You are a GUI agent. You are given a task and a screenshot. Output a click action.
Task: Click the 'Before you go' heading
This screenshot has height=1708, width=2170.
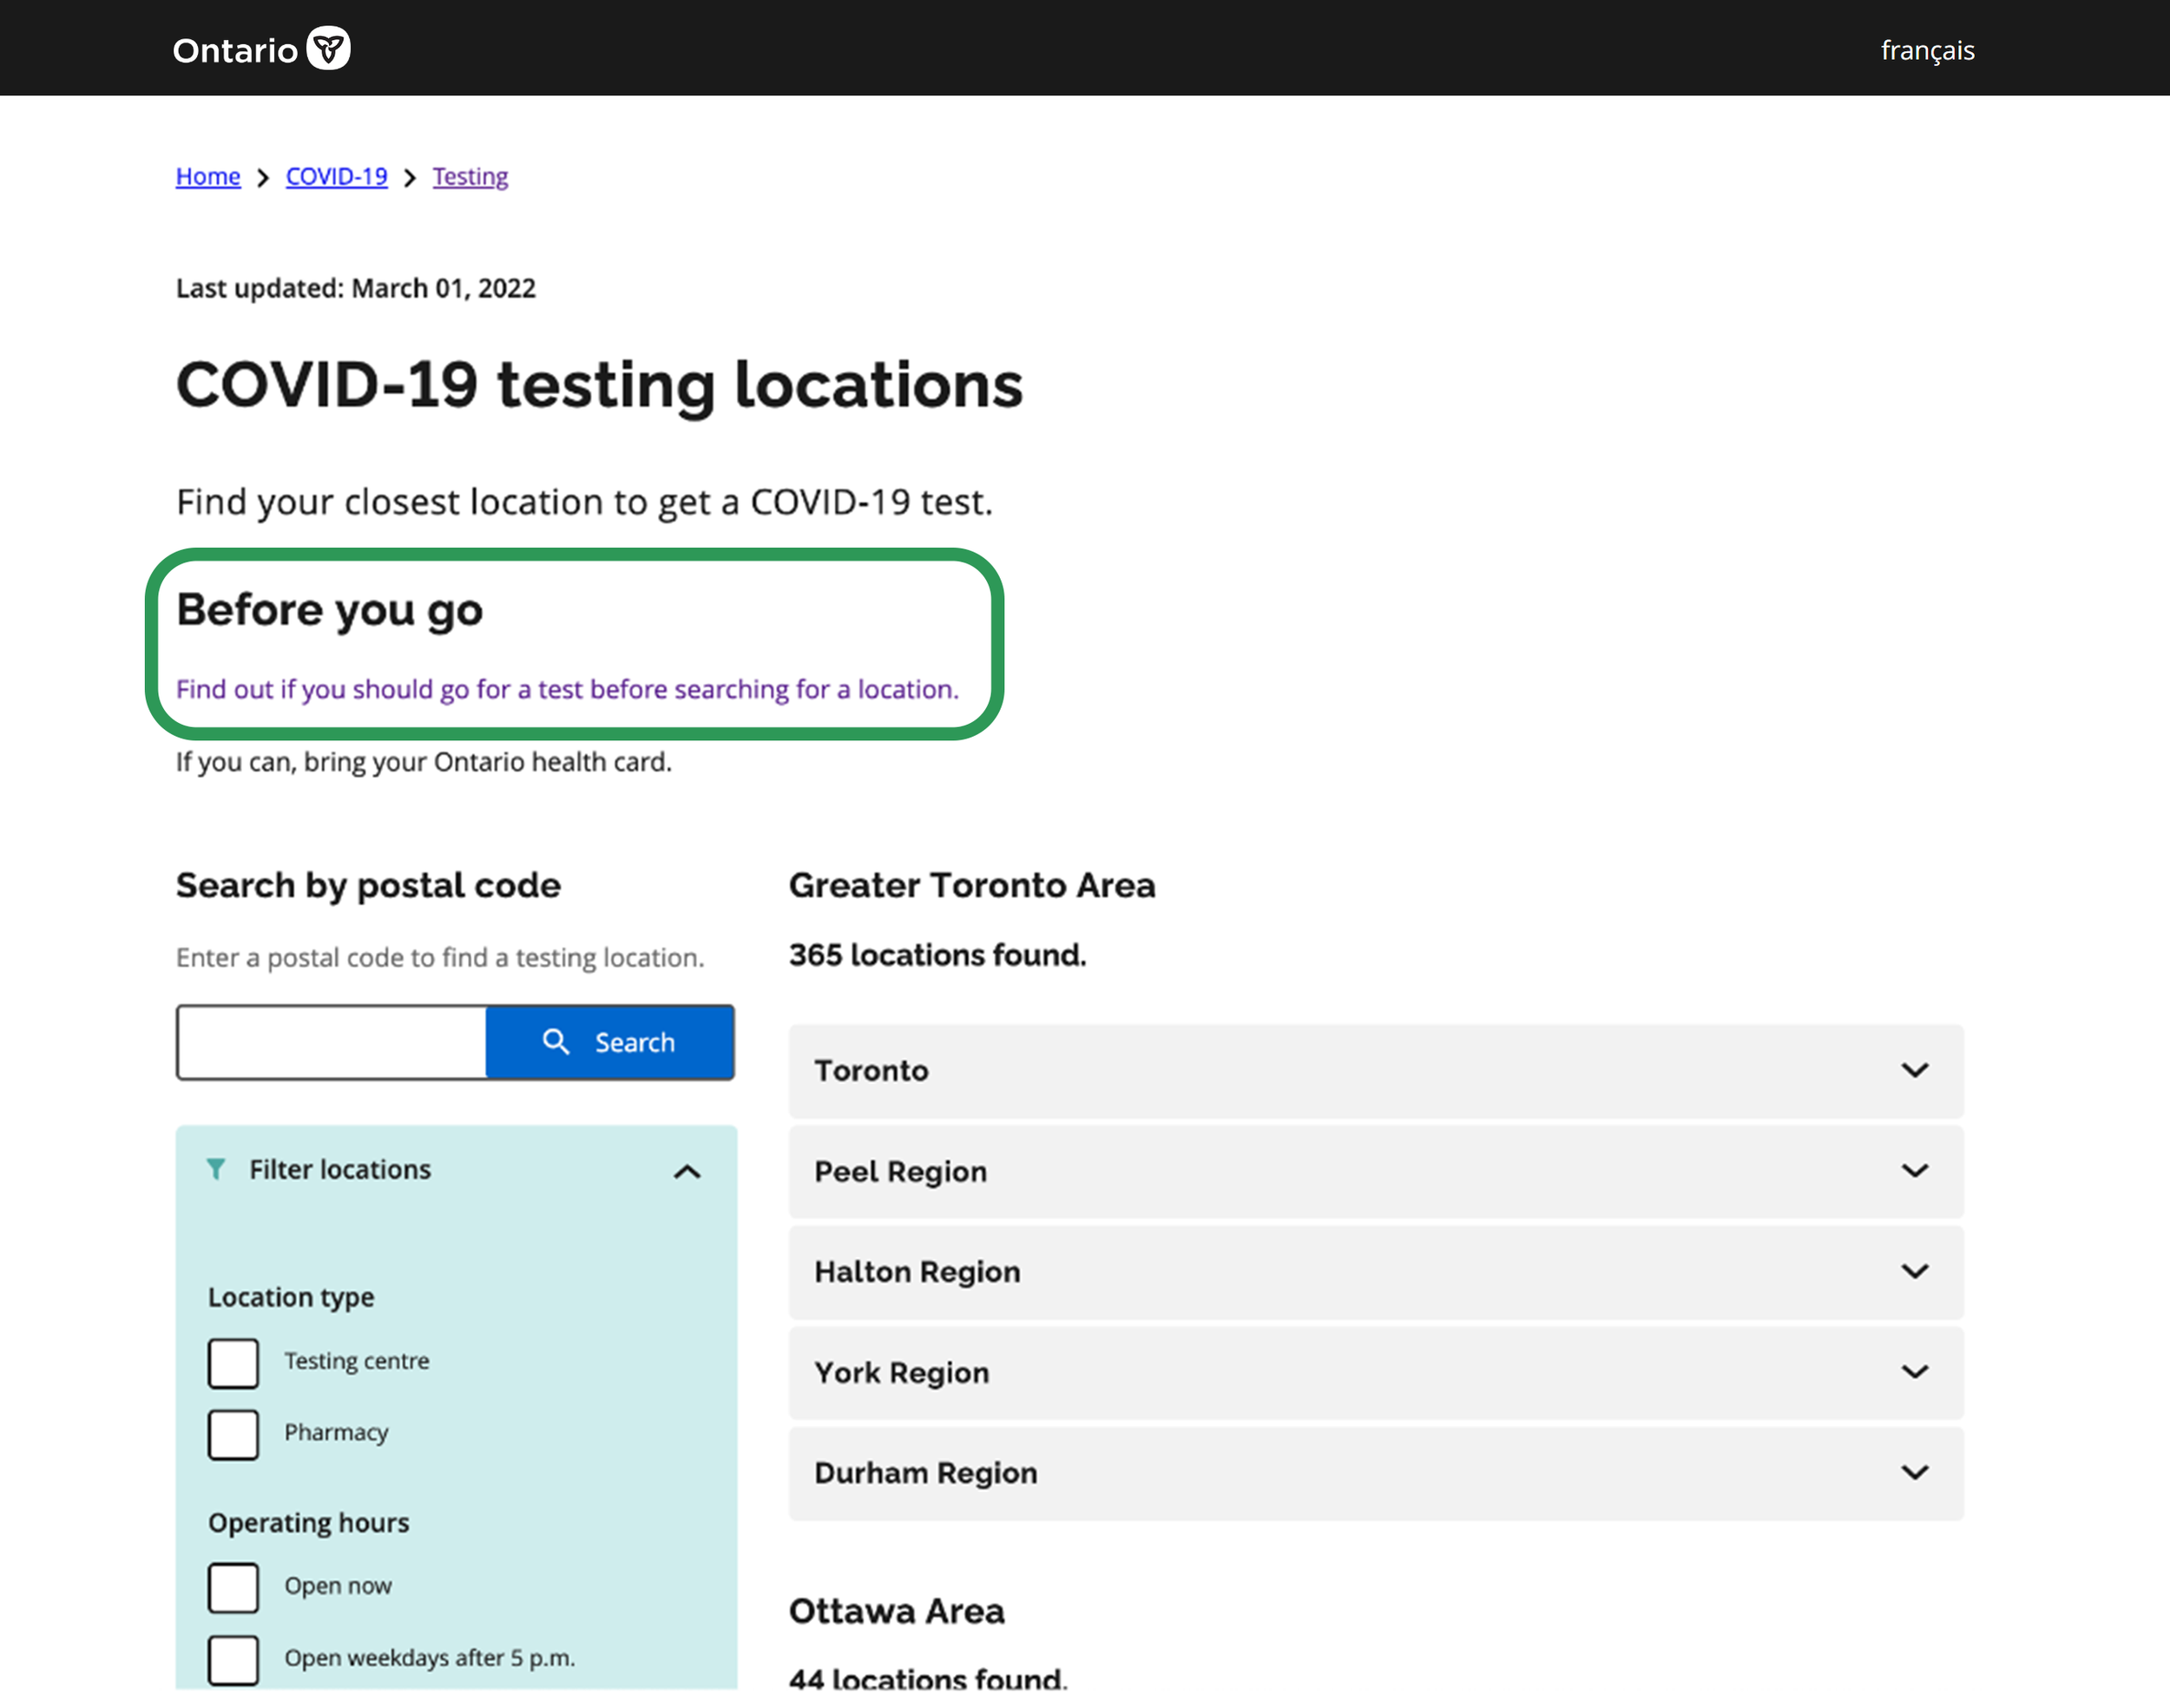pos(329,610)
